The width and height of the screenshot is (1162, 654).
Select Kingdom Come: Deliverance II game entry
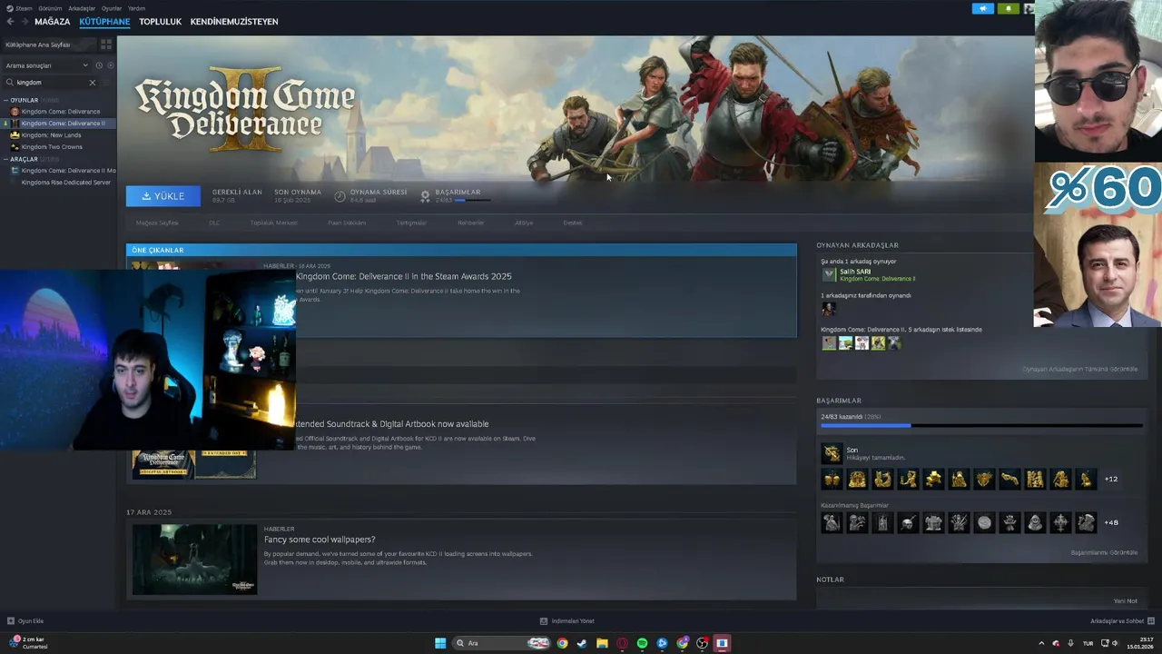pos(60,124)
